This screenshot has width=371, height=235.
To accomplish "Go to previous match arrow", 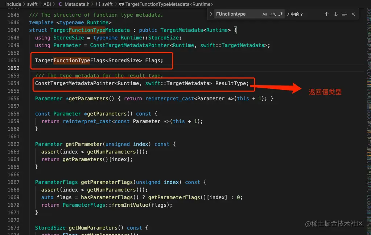I will 326,14.
